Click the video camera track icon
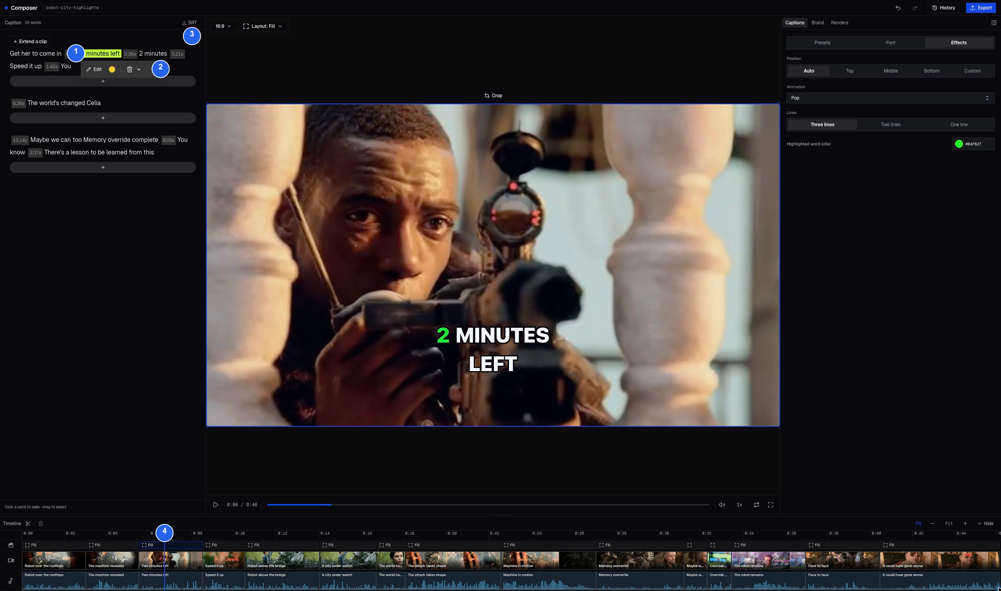 [x=11, y=560]
